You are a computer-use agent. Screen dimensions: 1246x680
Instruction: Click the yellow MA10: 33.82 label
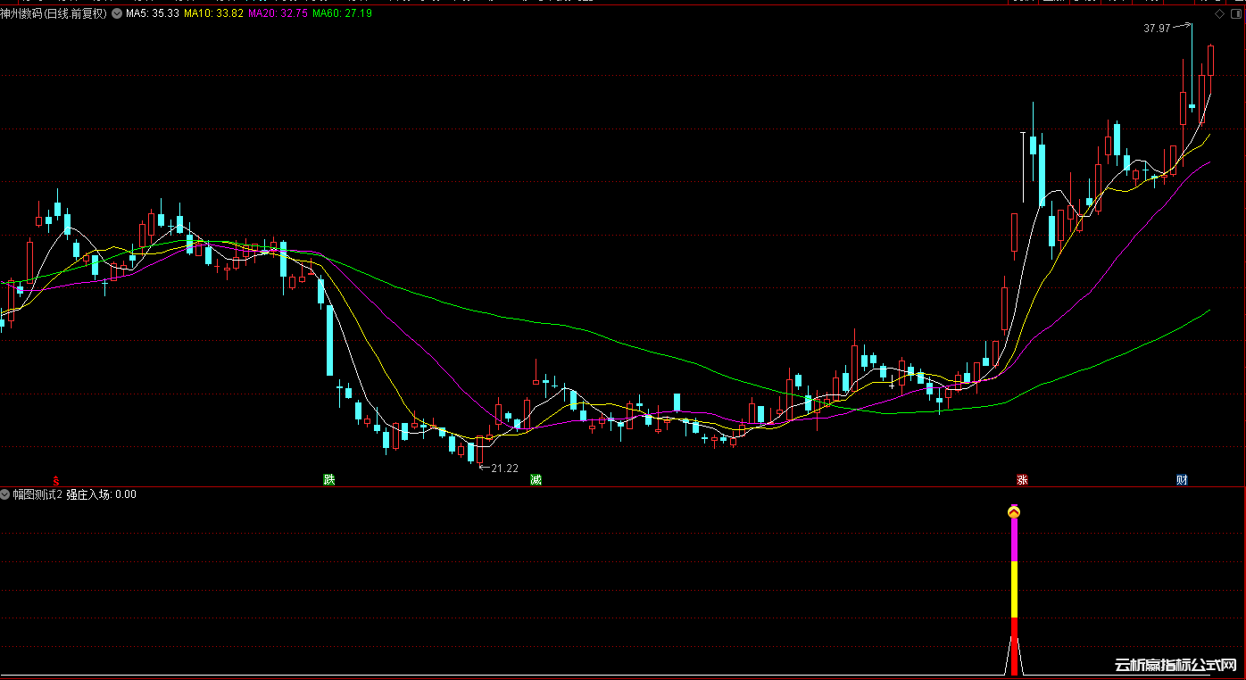(x=212, y=14)
